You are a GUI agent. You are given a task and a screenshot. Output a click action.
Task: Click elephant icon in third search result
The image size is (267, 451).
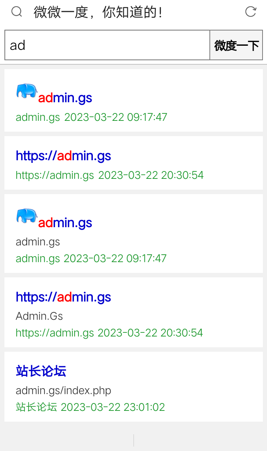(27, 216)
